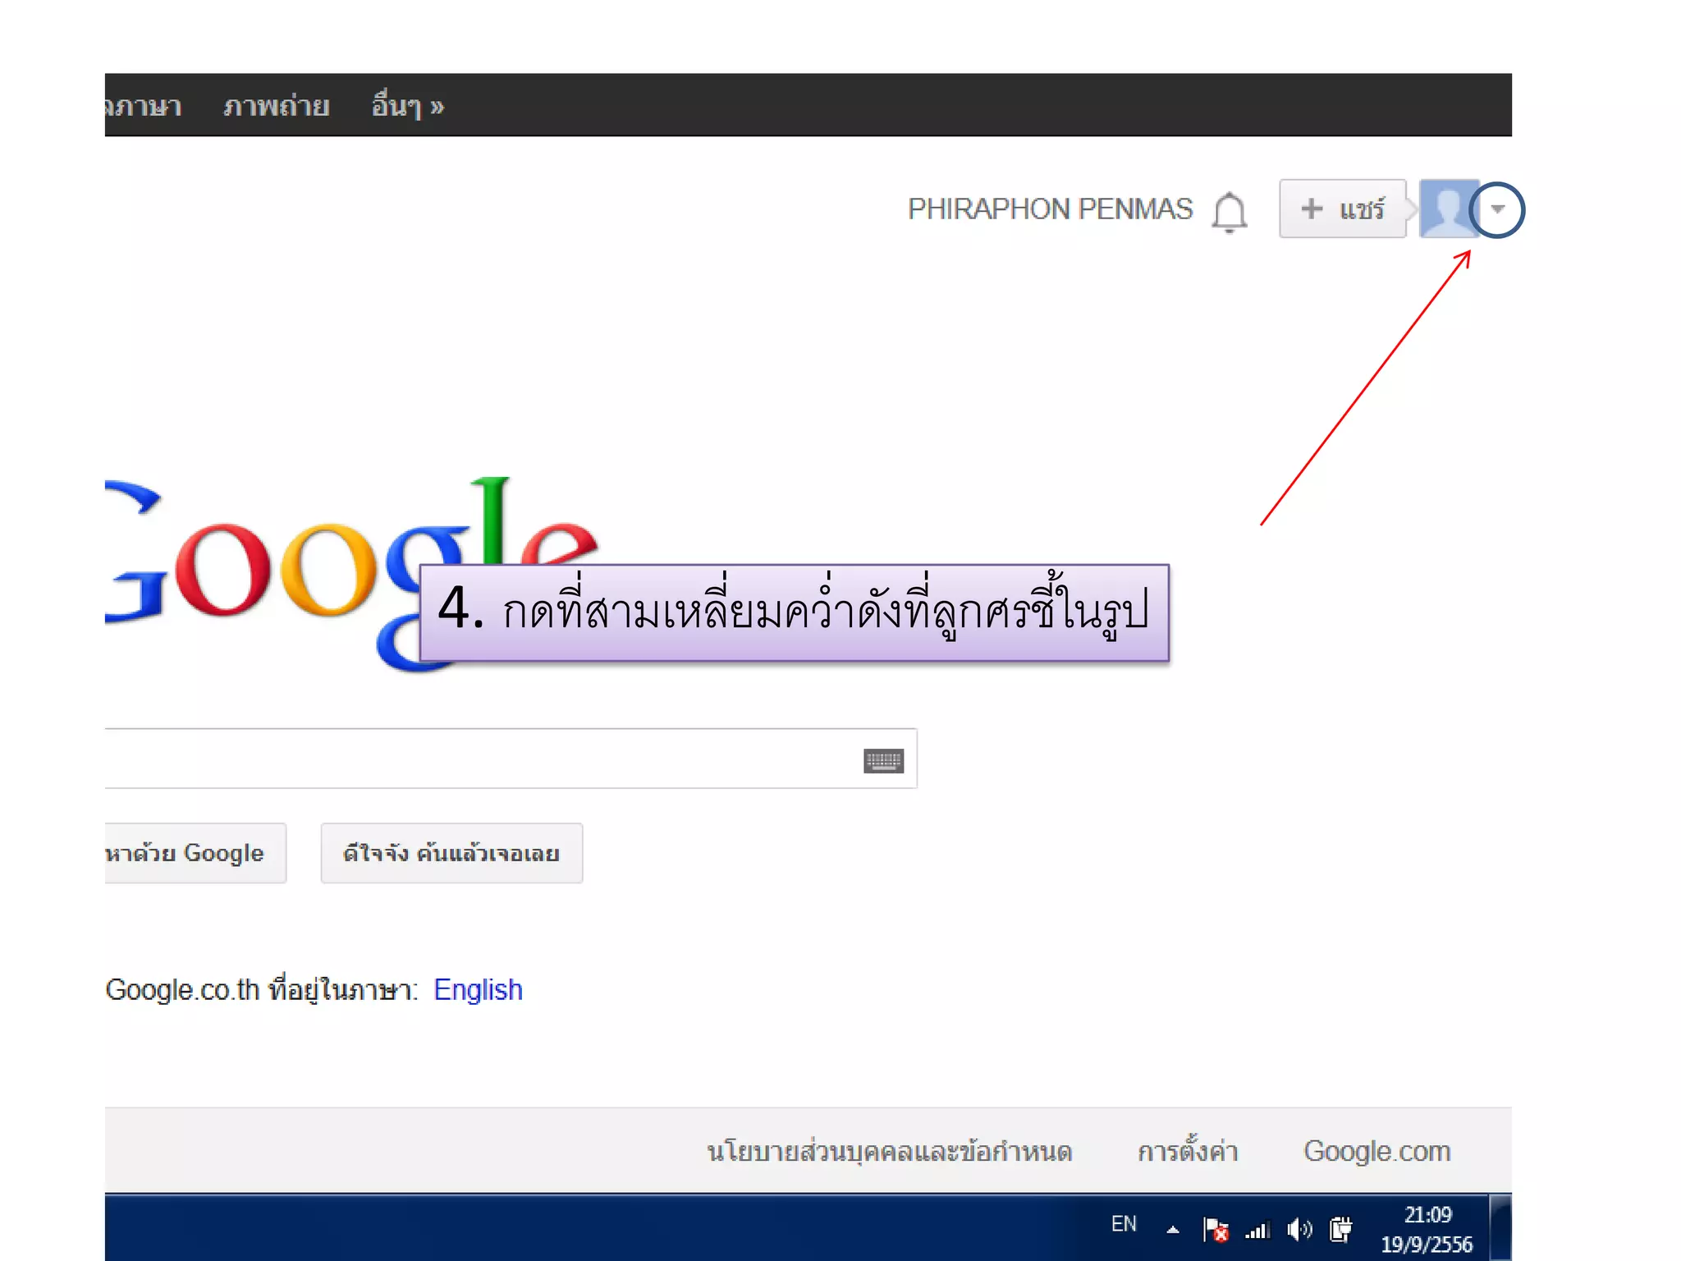Image resolution: width=1681 pixels, height=1261 pixels.
Task: Open the taskbar clock showing 21:09
Action: [1427, 1229]
